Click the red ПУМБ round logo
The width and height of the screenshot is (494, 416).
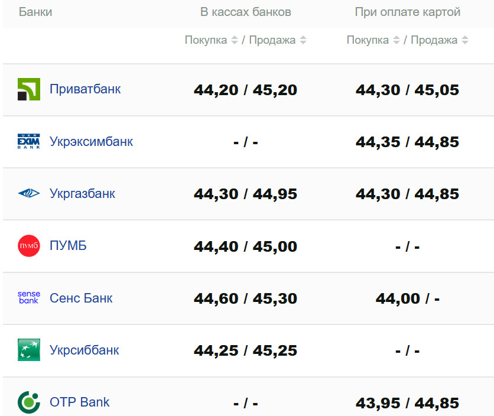click(x=29, y=246)
